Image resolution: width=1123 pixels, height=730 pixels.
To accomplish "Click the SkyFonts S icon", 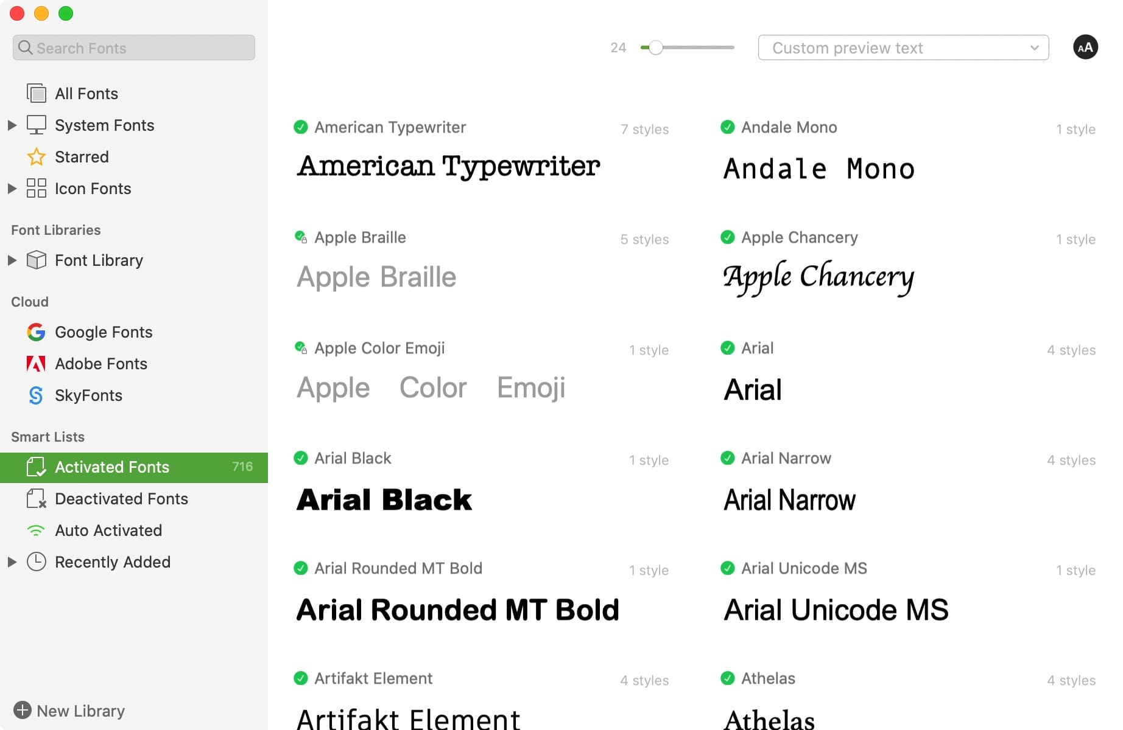I will 36,395.
